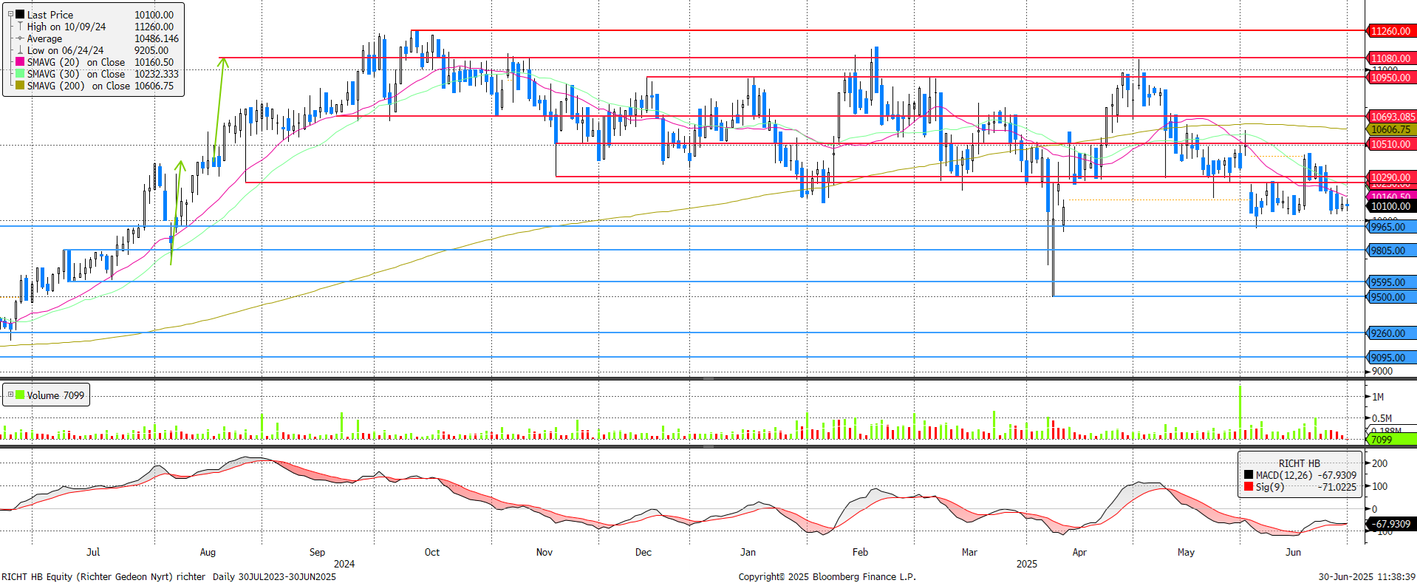Click the Jul month label on time axis
Screen dimensions: 1417x583
tap(93, 552)
